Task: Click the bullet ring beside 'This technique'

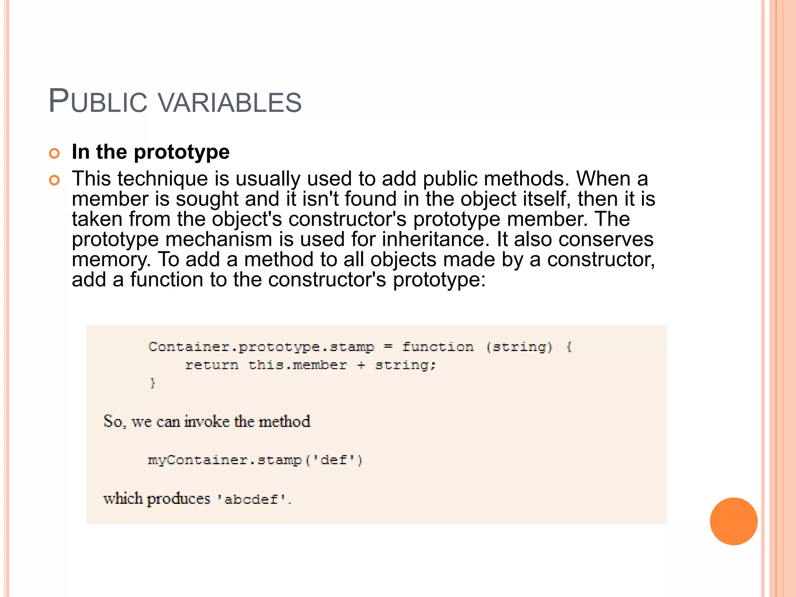Action: (x=54, y=180)
